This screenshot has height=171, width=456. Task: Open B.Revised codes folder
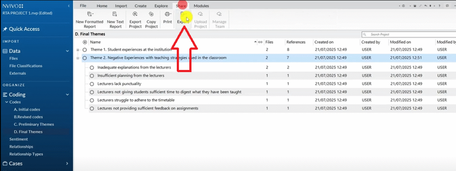[x=28, y=117]
